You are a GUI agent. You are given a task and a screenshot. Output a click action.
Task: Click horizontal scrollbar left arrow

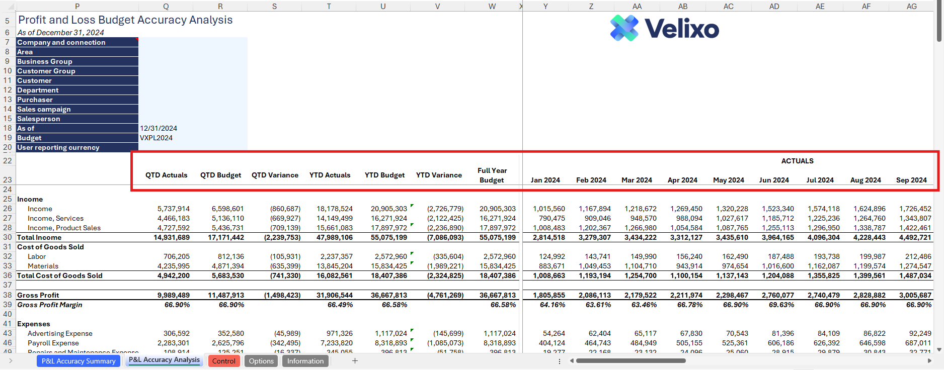point(572,361)
